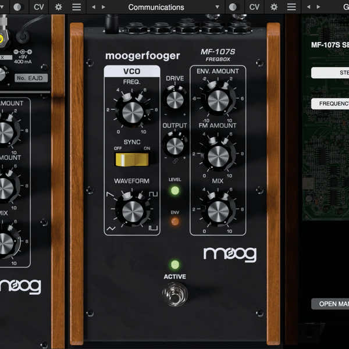
Task: Click the SYNC OFF label
Action: coord(117,148)
